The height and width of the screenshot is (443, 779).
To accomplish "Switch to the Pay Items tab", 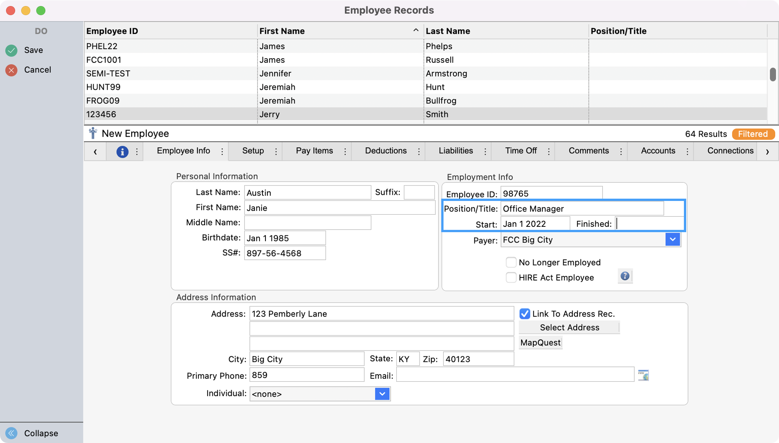I will pyautogui.click(x=314, y=151).
